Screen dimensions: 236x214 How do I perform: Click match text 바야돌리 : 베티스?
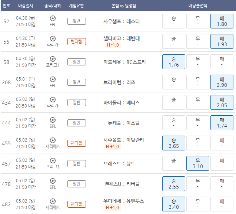(x=122, y=103)
